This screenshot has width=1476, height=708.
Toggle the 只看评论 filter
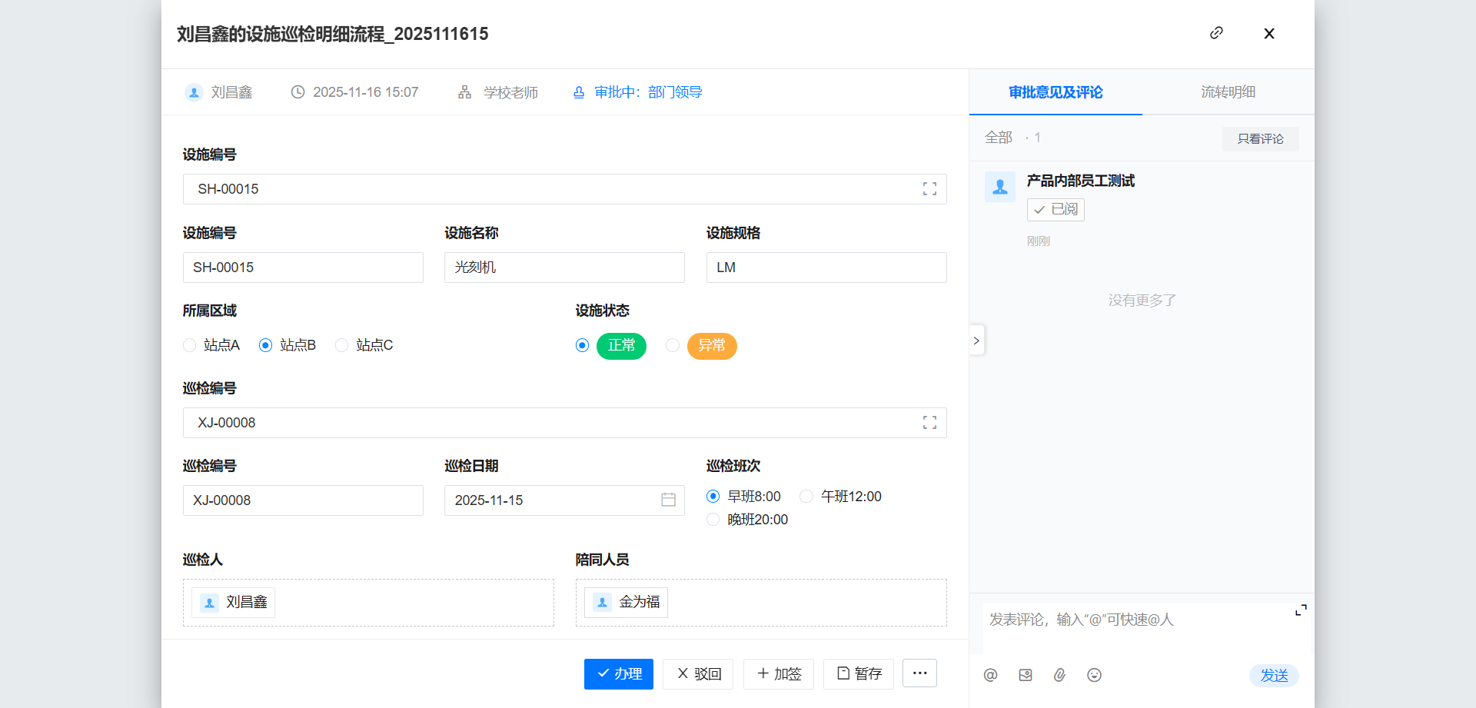tap(1260, 138)
